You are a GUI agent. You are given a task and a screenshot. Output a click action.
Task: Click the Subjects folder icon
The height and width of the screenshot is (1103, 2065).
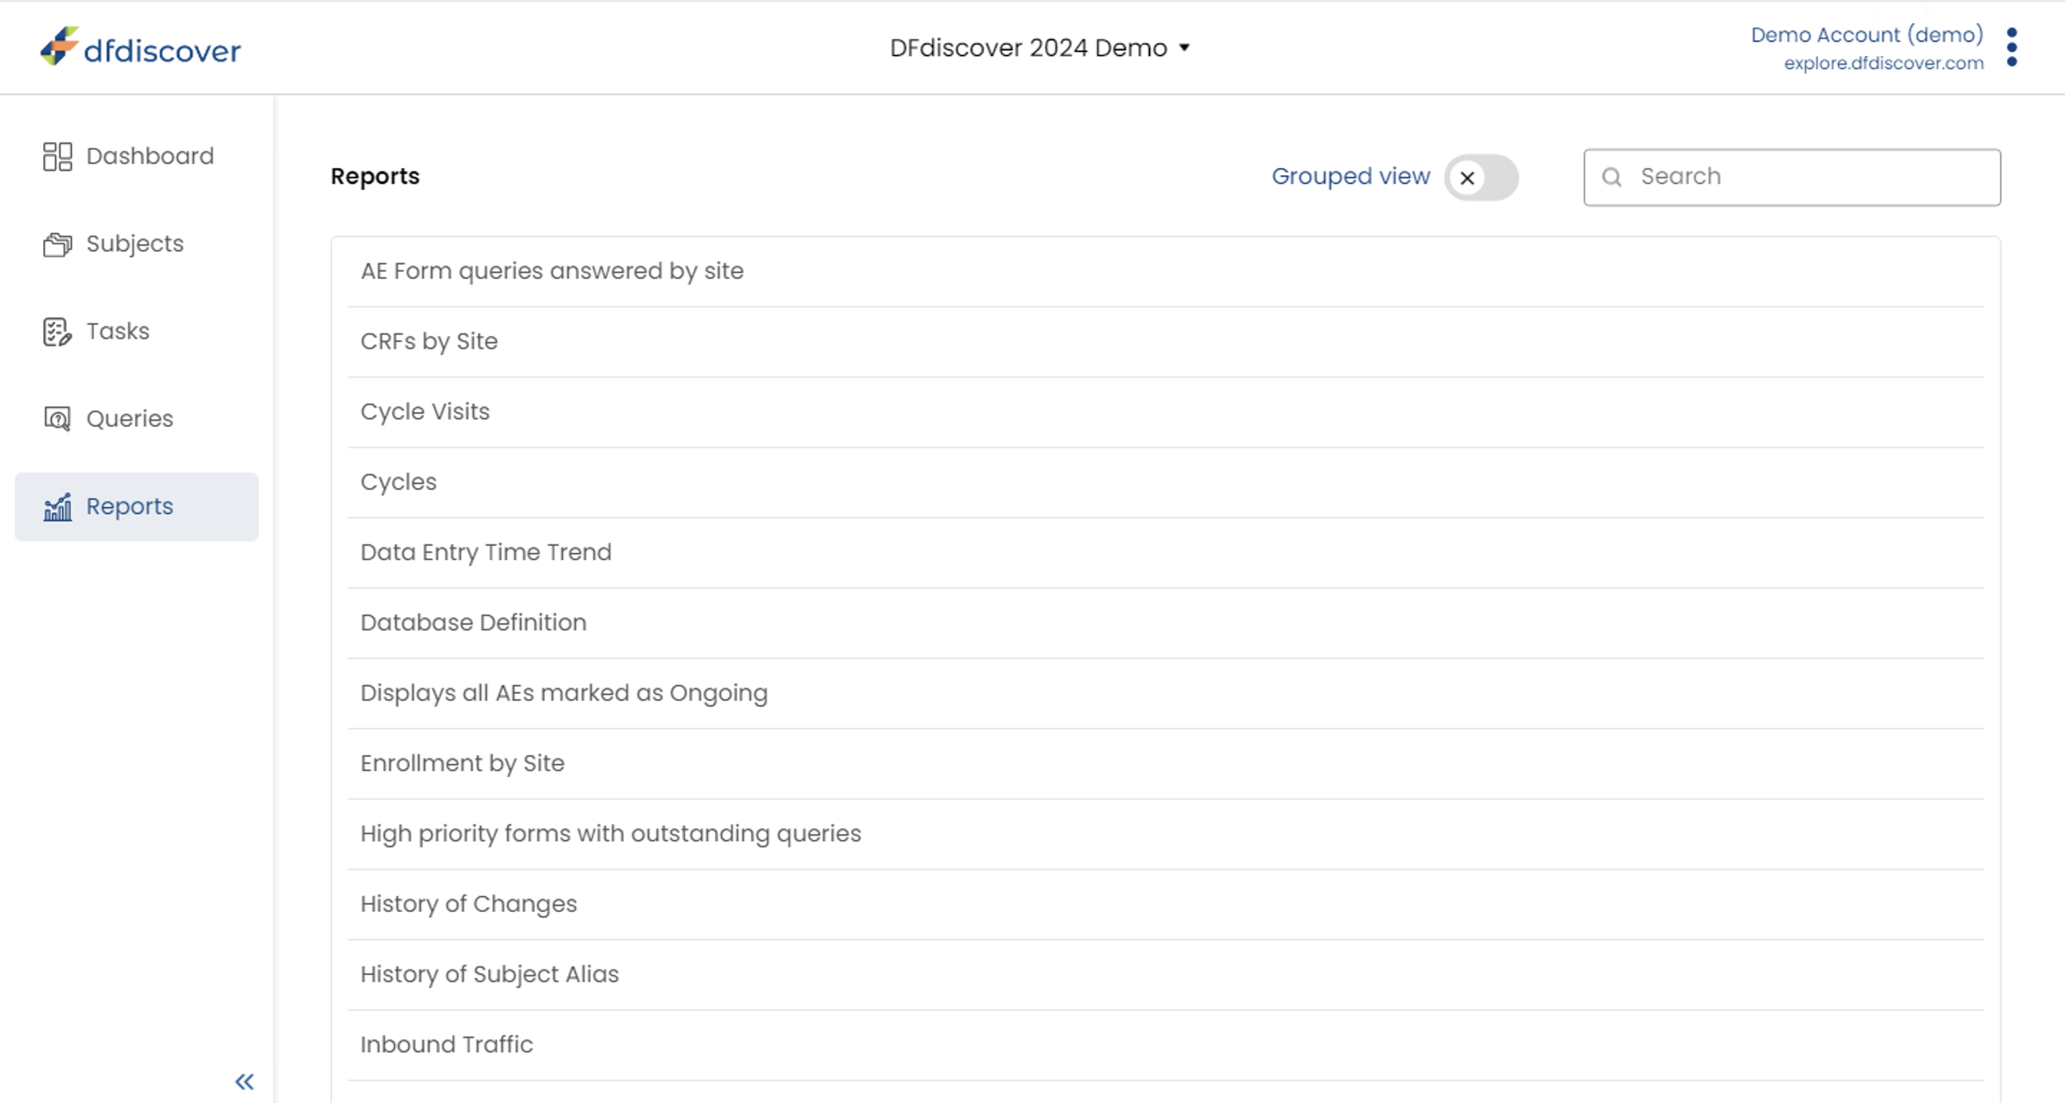(x=57, y=243)
